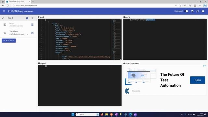Click the JSON Query logo title

(16, 11)
